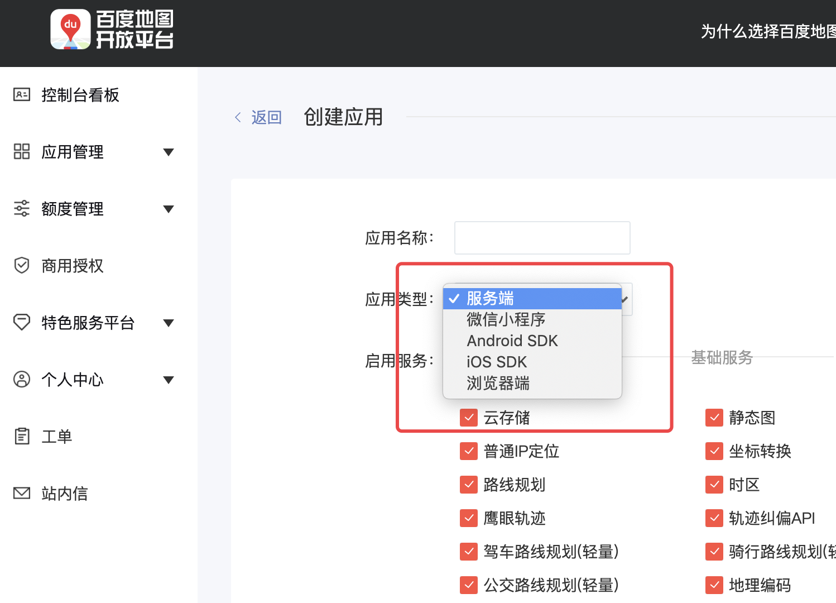Uncheck the 地理编码 checkbox

pyautogui.click(x=714, y=585)
